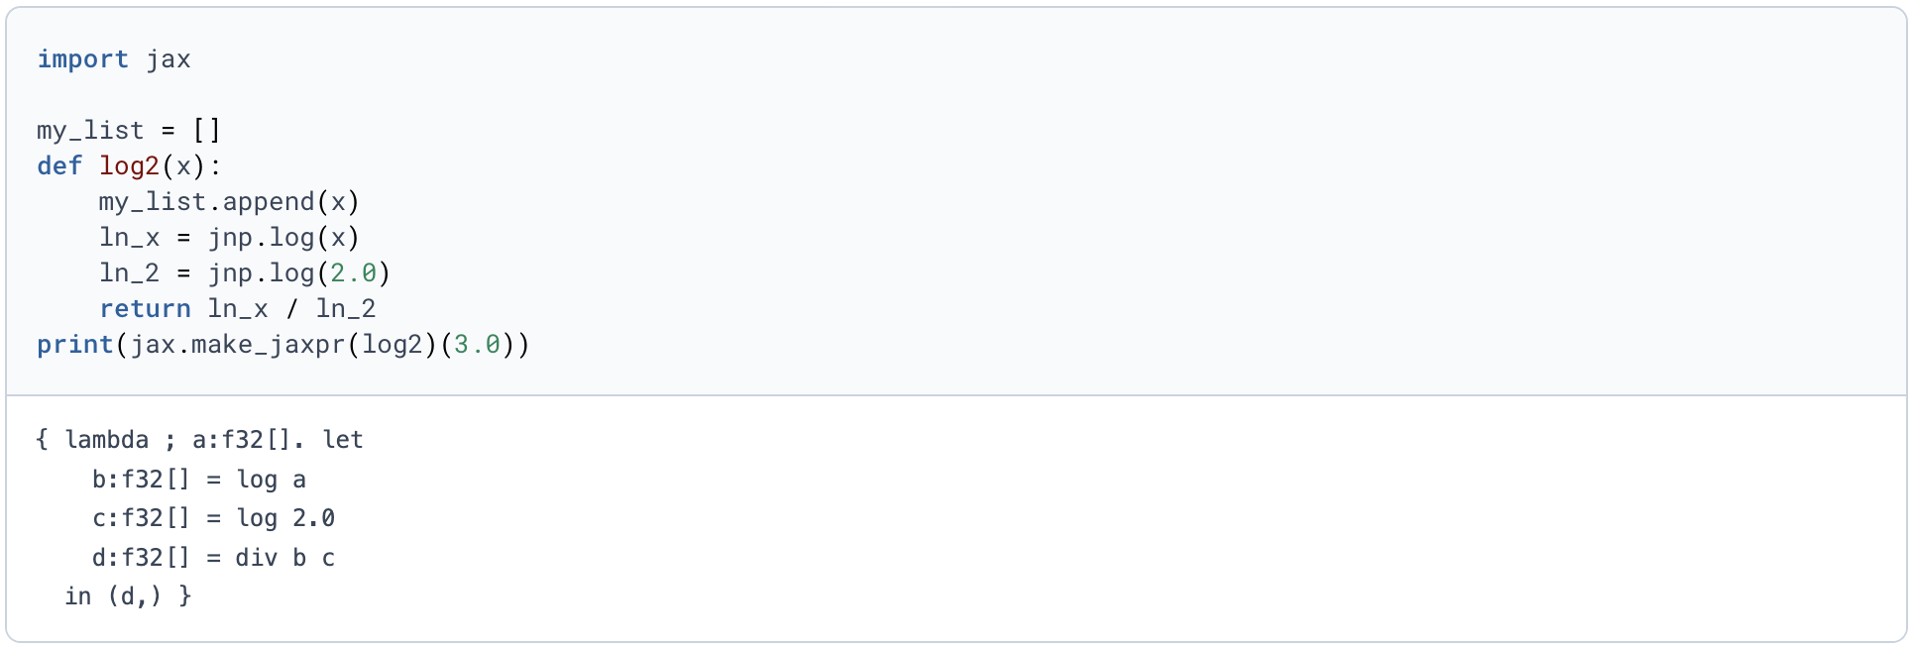Screen dimensions: 1915x647
Task: Click the 'ln_2' variable being assigned
Action: pos(130,273)
